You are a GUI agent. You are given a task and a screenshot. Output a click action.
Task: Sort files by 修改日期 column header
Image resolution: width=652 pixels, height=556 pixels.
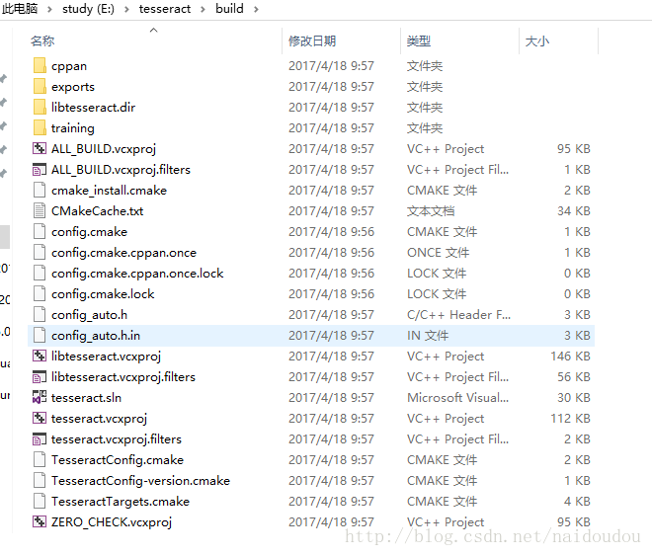312,41
